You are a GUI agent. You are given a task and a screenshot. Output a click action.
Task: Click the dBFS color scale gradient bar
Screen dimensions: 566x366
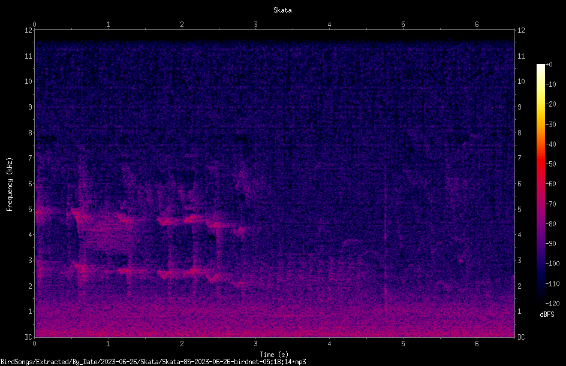[x=540, y=184]
